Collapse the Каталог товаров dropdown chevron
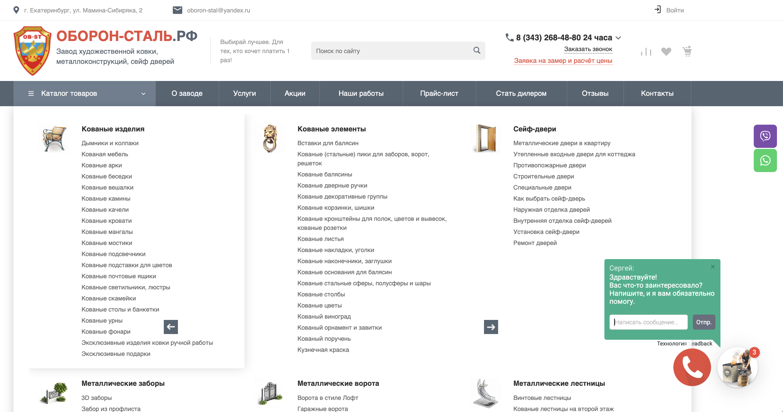Image resolution: width=783 pixels, height=412 pixels. tap(143, 94)
